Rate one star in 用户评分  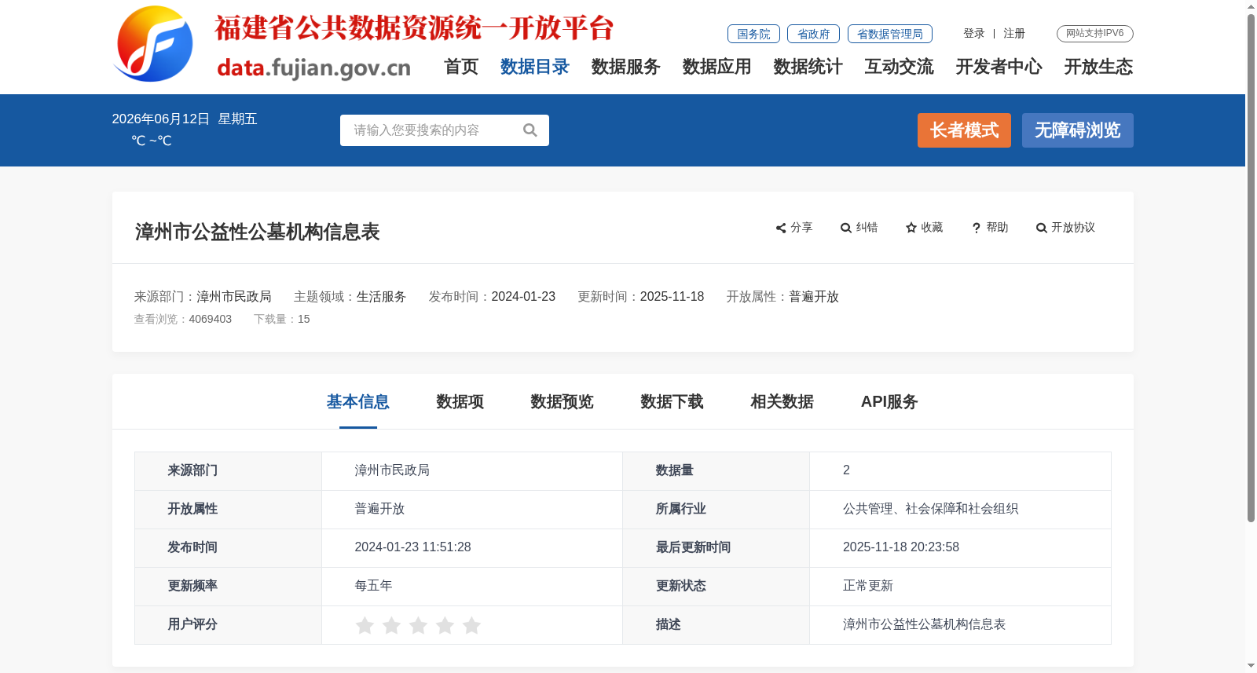(365, 625)
